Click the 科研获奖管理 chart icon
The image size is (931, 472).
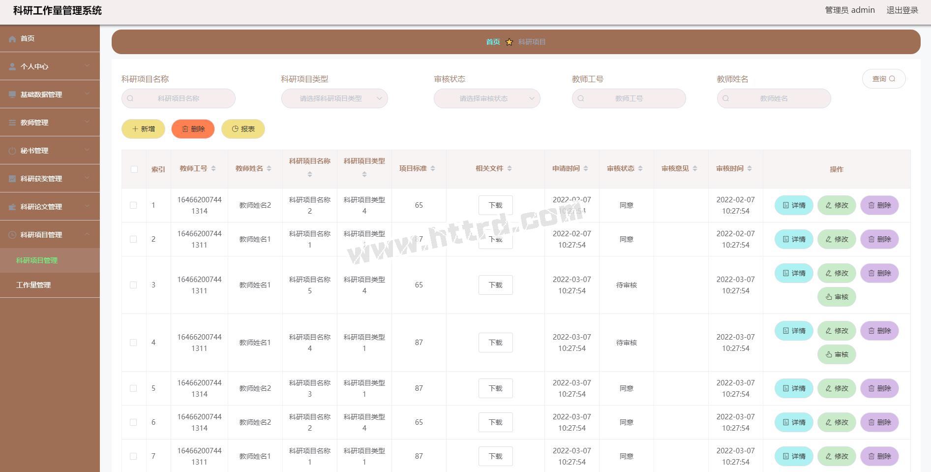click(x=12, y=179)
